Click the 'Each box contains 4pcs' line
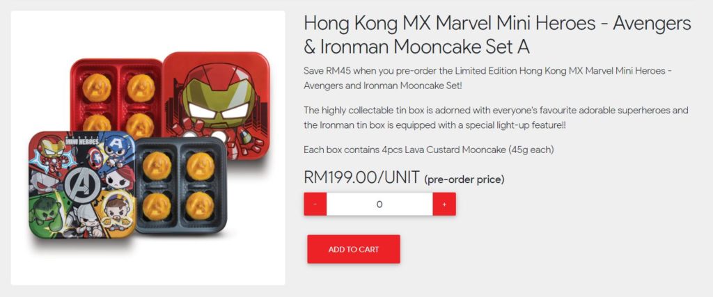The height and width of the screenshot is (297, 713). pyautogui.click(x=429, y=150)
